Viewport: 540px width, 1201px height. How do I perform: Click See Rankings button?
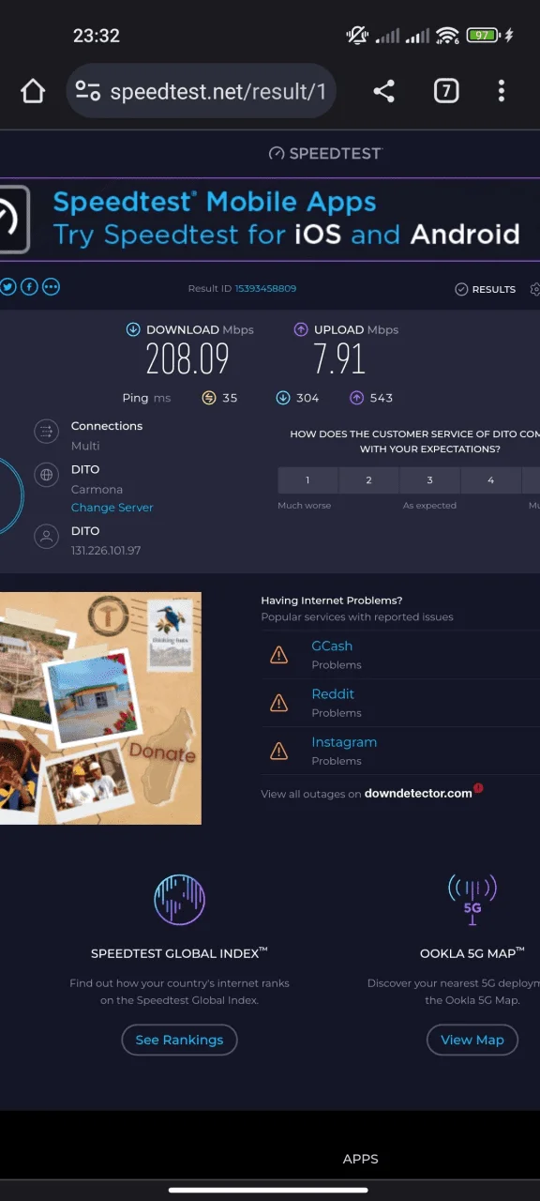[179, 1040]
